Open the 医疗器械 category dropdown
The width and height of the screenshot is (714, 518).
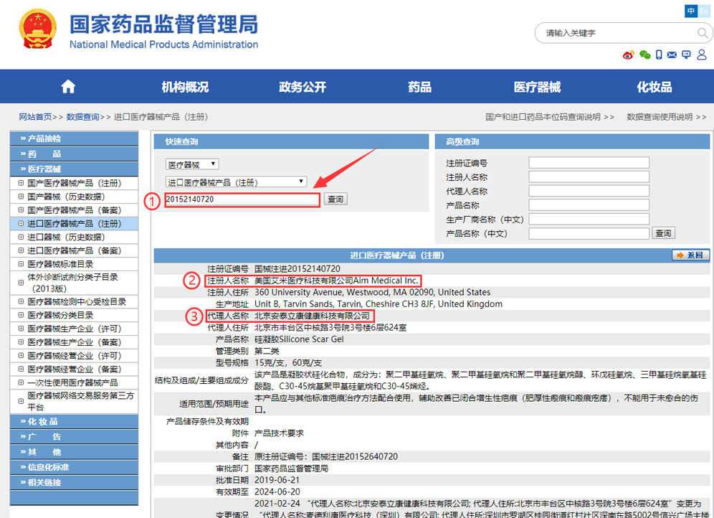[192, 165]
